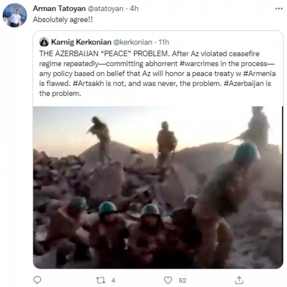Viewport: 287px width, 287px height.
Task: Follow the #Artsakh hashtag
Action: click(88, 83)
